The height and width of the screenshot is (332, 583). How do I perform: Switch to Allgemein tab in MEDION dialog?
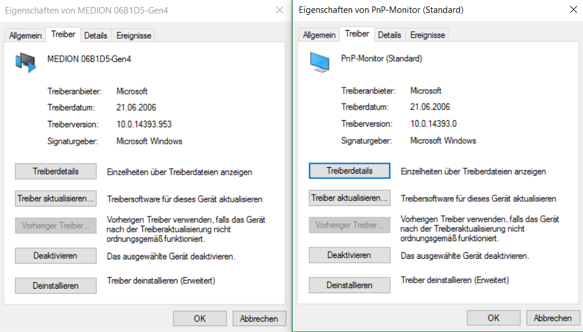click(x=25, y=36)
